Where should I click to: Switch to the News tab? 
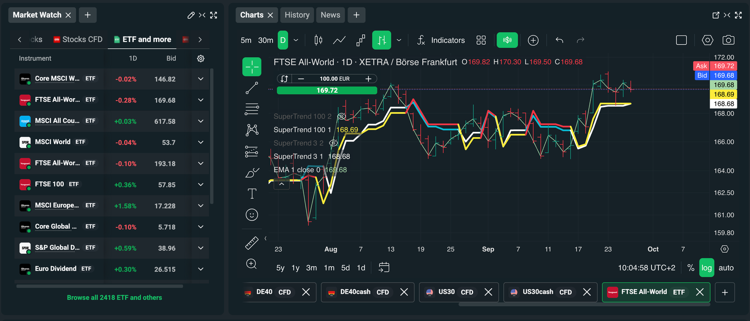pos(330,15)
